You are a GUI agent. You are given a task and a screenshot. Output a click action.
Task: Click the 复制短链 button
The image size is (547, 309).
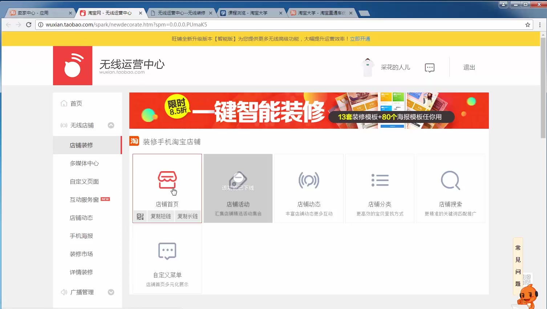click(161, 217)
